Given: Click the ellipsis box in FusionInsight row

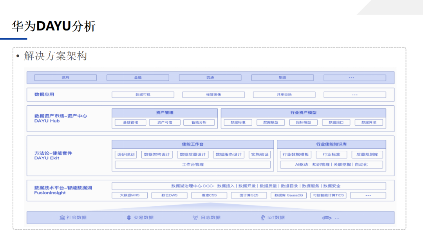Looking at the screenshot, I should click(368, 195).
